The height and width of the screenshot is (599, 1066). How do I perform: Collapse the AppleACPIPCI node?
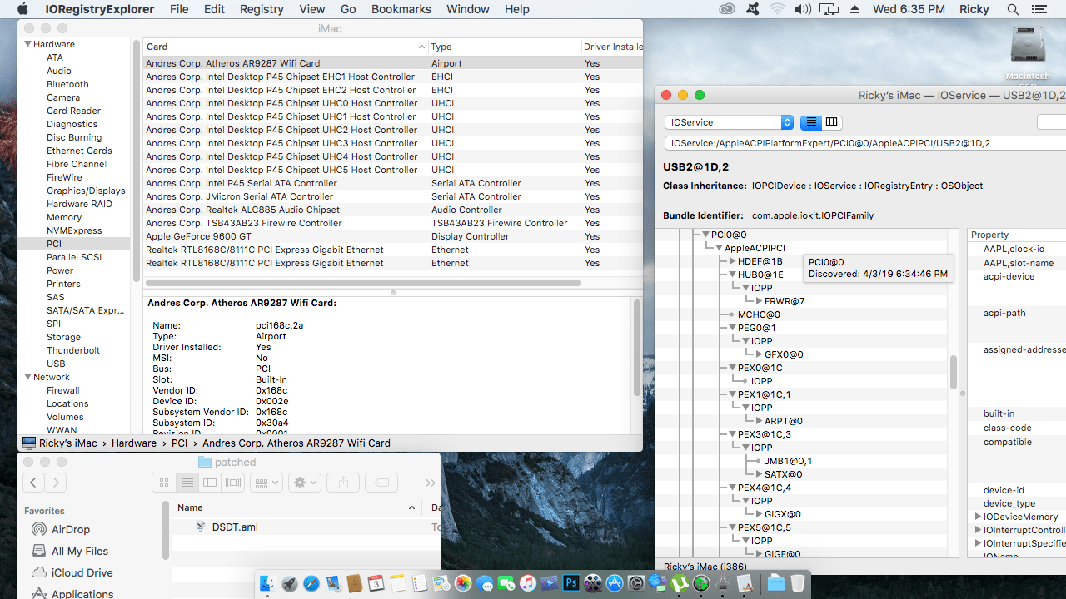(719, 249)
